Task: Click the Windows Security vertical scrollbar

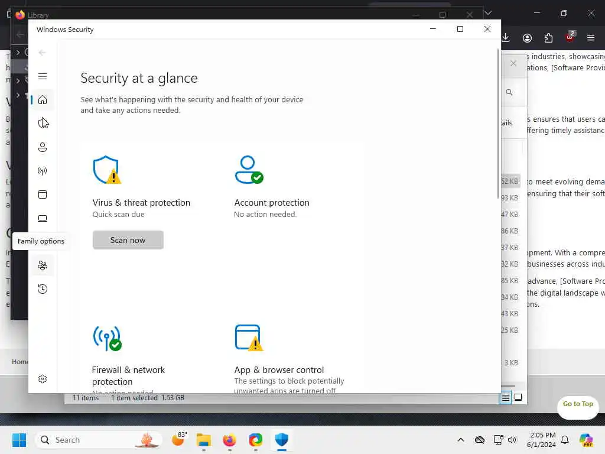Action: click(497, 124)
